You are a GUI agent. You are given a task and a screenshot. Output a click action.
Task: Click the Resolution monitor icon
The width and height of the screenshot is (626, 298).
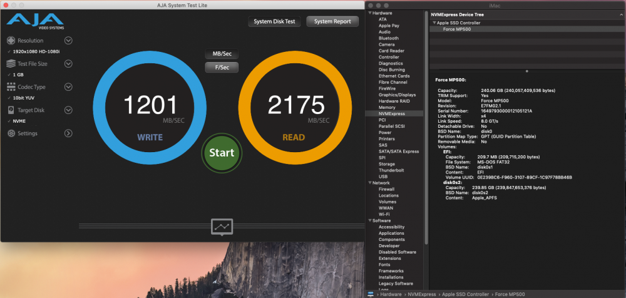(x=11, y=41)
